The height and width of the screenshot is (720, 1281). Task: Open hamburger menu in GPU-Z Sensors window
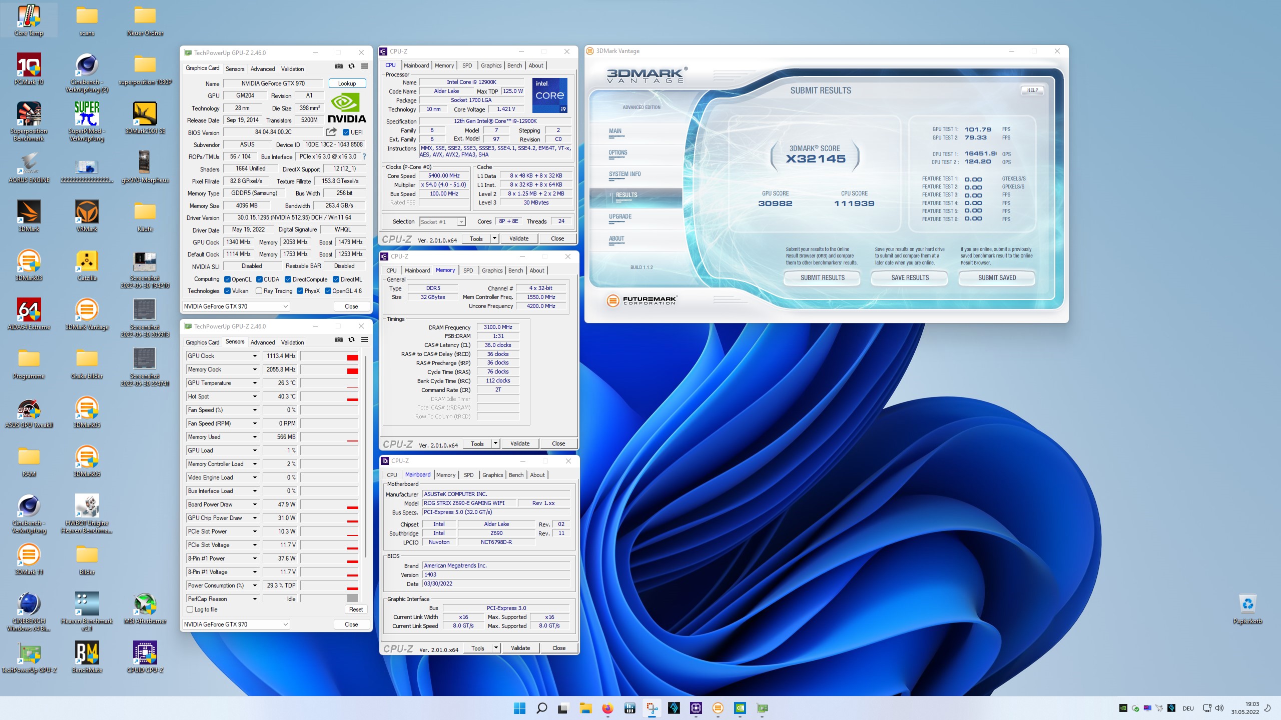click(x=365, y=339)
